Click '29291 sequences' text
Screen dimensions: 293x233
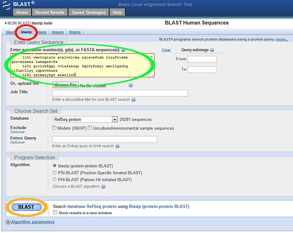[x=136, y=119]
